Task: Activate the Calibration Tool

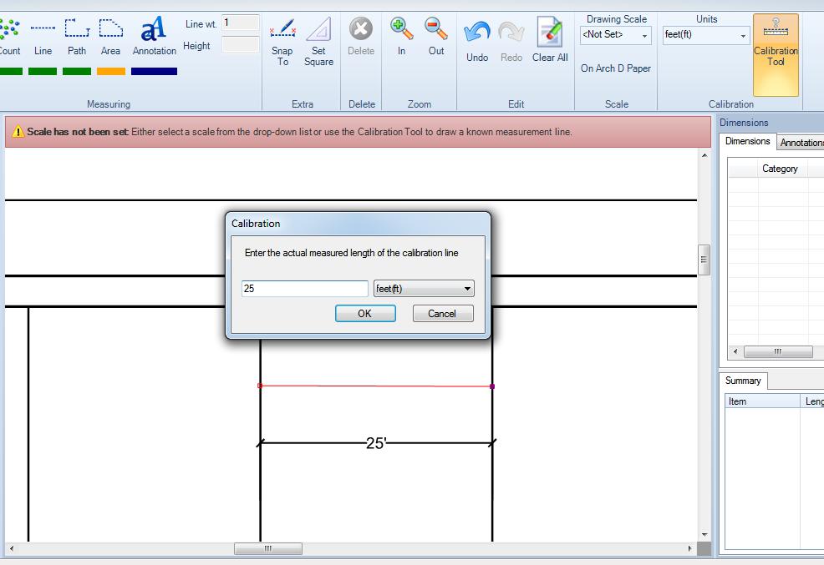Action: [776, 55]
